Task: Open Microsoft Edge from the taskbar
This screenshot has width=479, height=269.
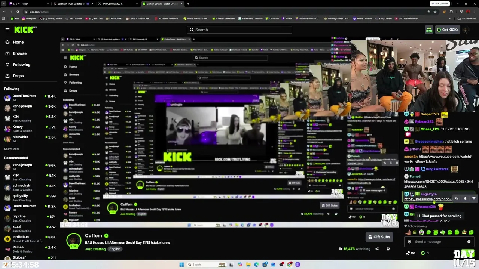Action: coord(256,265)
